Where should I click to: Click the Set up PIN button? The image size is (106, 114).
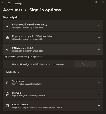(x=85, y=64)
